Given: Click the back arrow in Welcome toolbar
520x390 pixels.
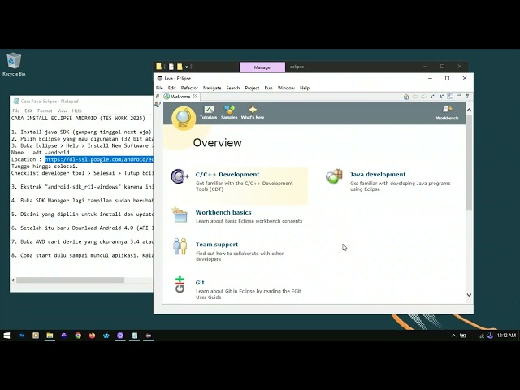Looking at the screenshot, I should click(415, 97).
